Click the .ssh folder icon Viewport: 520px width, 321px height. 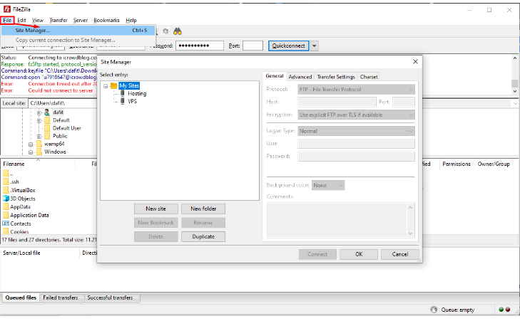(x=6, y=181)
